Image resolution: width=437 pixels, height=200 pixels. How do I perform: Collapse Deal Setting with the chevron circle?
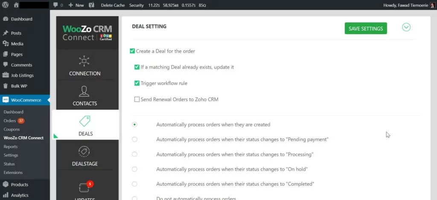pyautogui.click(x=406, y=27)
